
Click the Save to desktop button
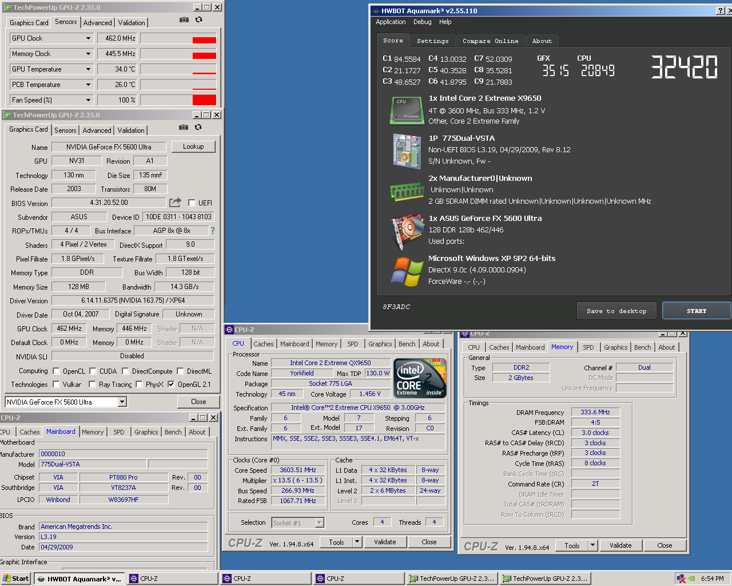pos(616,311)
